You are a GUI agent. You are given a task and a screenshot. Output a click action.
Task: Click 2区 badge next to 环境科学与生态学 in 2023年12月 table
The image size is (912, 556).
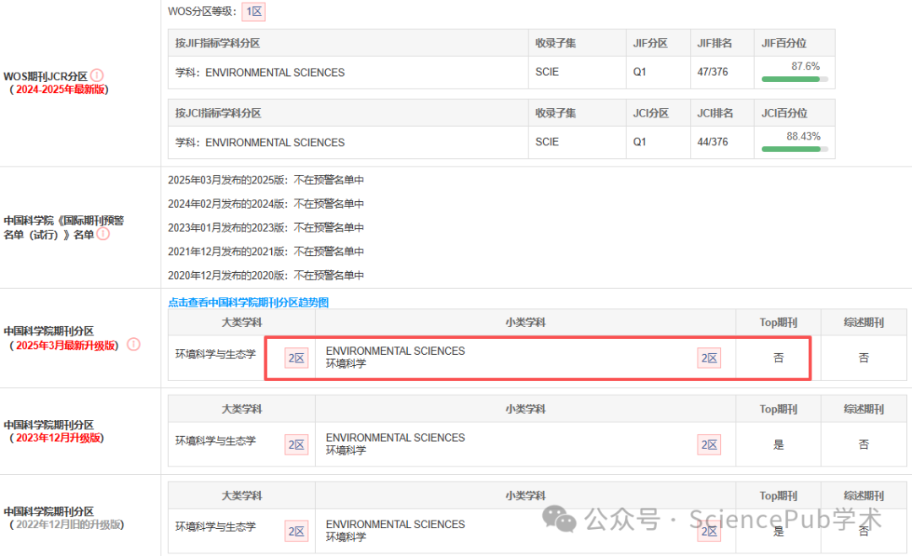point(296,444)
